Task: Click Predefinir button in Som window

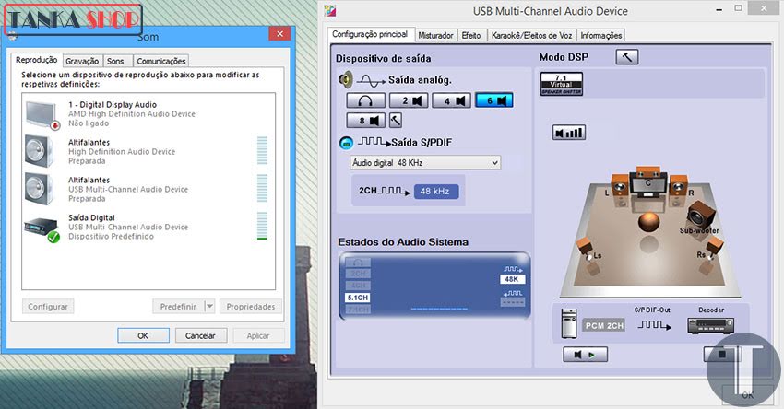Action: point(178,307)
